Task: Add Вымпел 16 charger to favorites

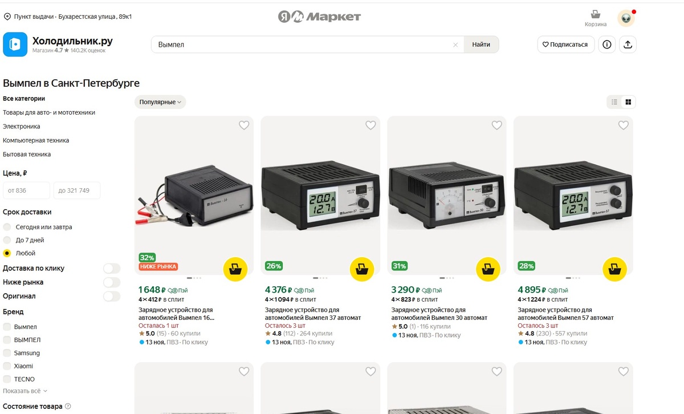Action: coord(244,125)
